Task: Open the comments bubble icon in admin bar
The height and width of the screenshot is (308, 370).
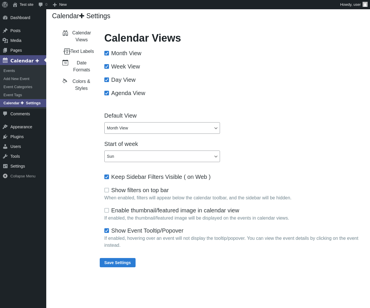Action: (41, 5)
